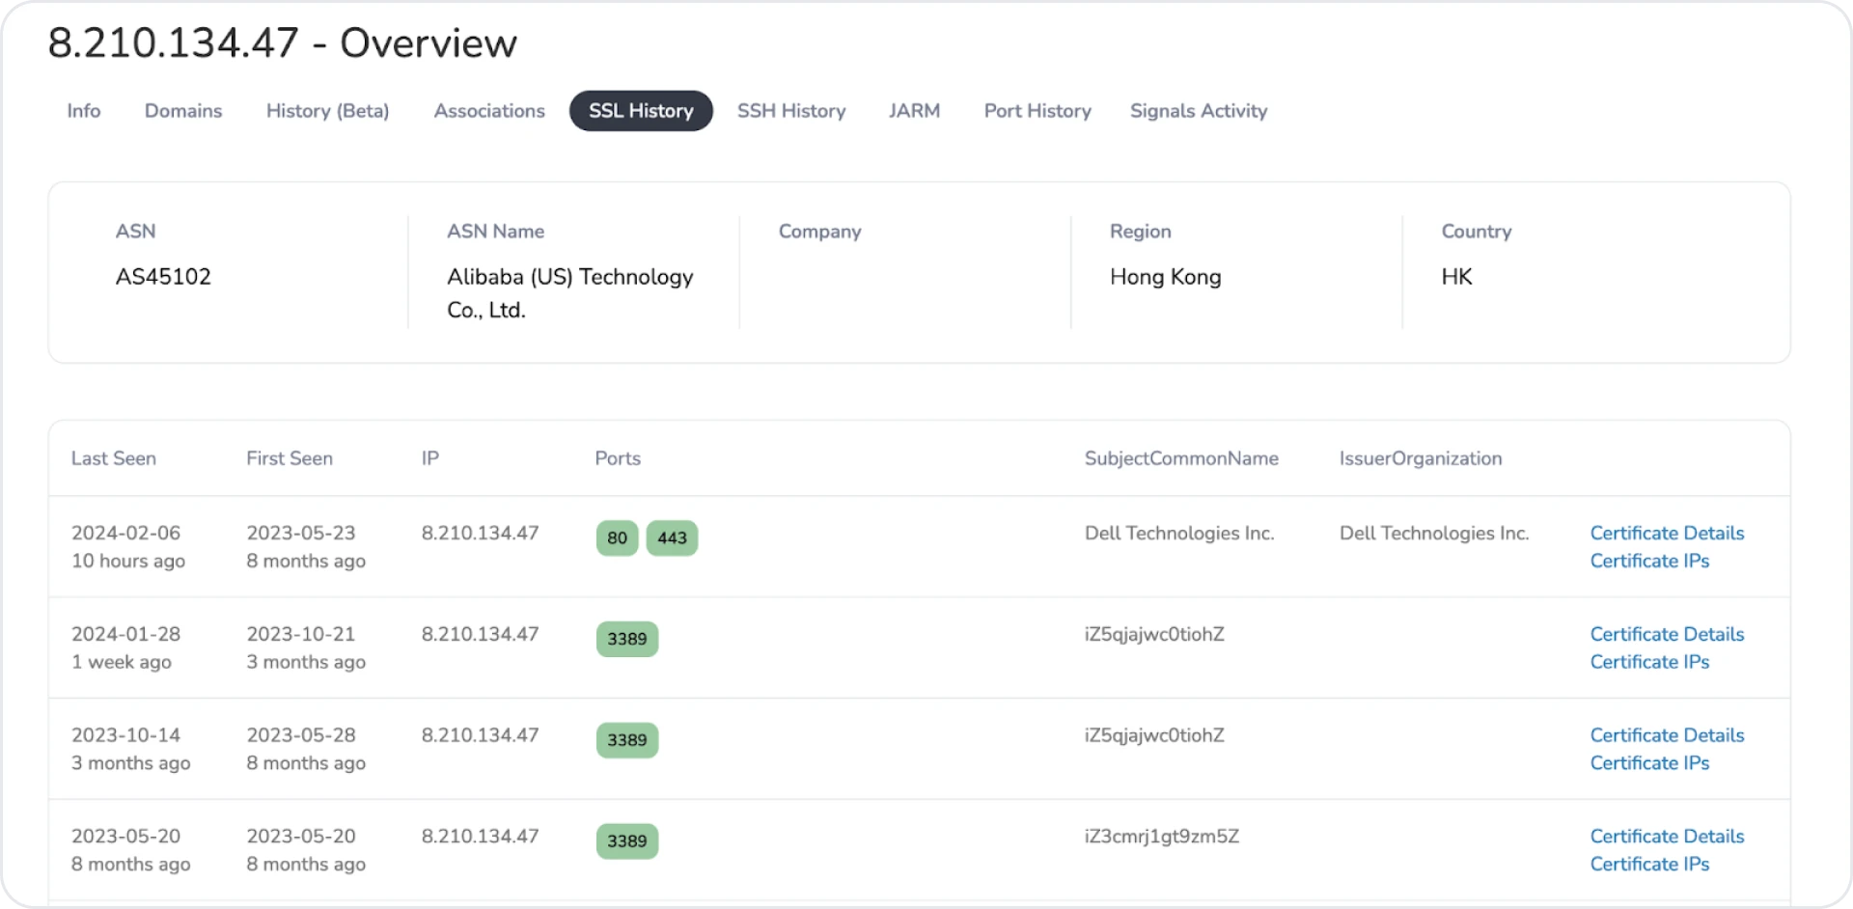
Task: Click the 2023-10-21 first seen date
Action: (x=301, y=634)
